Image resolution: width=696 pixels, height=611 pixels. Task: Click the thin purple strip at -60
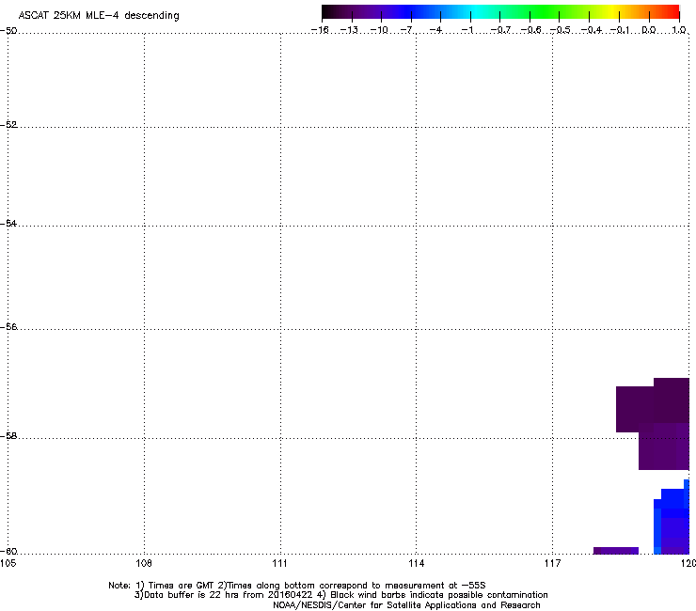[x=616, y=551]
